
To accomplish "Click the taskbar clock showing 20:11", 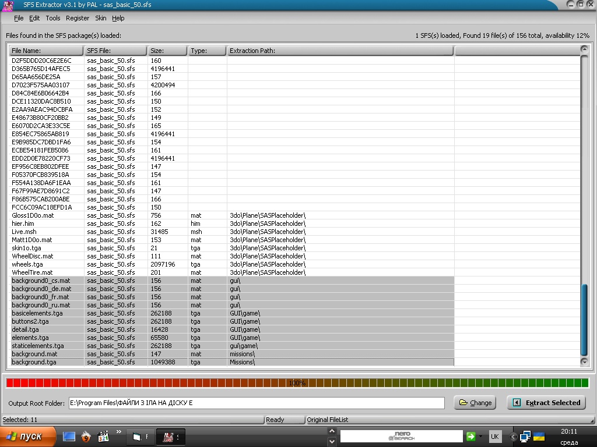I will [569, 431].
